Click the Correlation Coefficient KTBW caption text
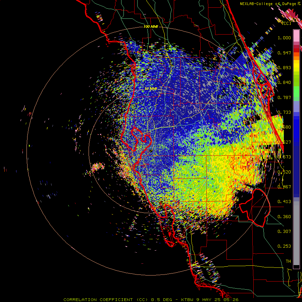The height and width of the screenshot is (302, 302). click(151, 300)
